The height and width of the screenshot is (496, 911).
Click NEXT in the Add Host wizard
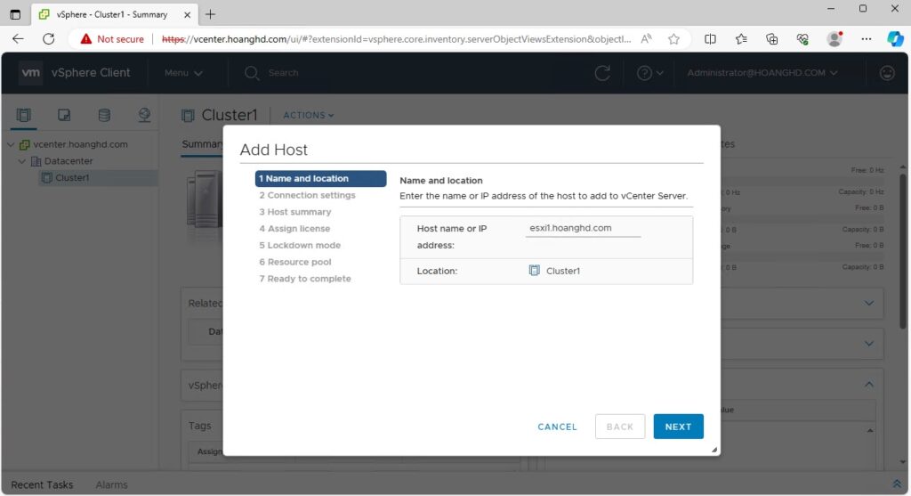click(678, 427)
